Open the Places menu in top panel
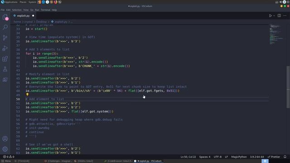Screen dimensions: 290x163 23,2
